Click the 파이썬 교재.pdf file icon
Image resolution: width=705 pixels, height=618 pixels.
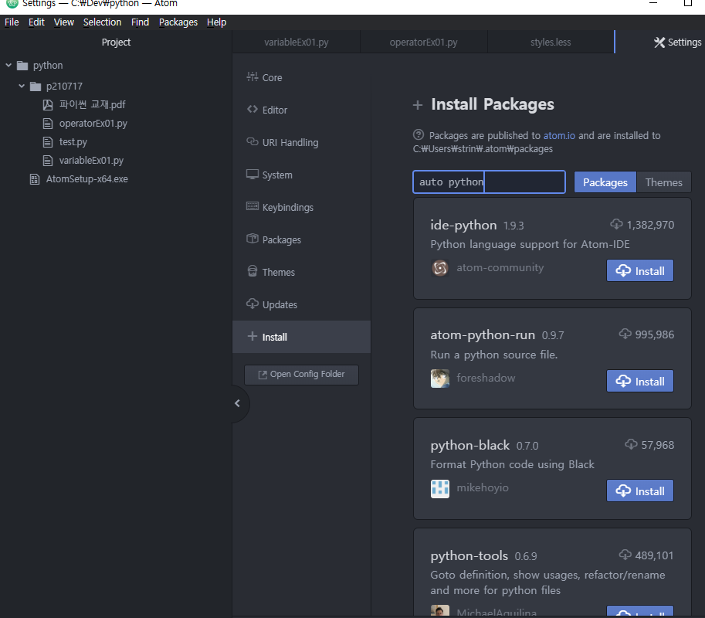coord(48,105)
